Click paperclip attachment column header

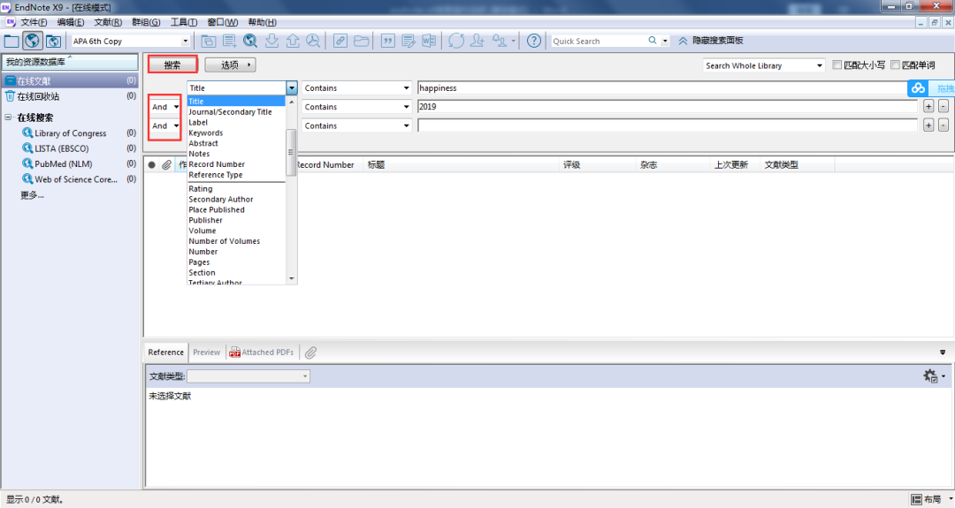tap(166, 165)
